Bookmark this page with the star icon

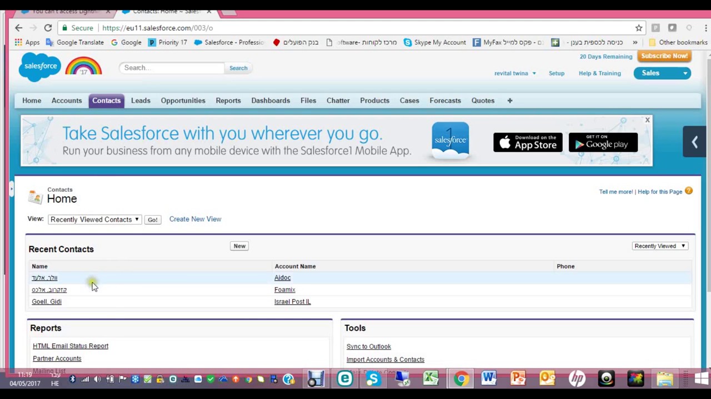click(x=639, y=28)
